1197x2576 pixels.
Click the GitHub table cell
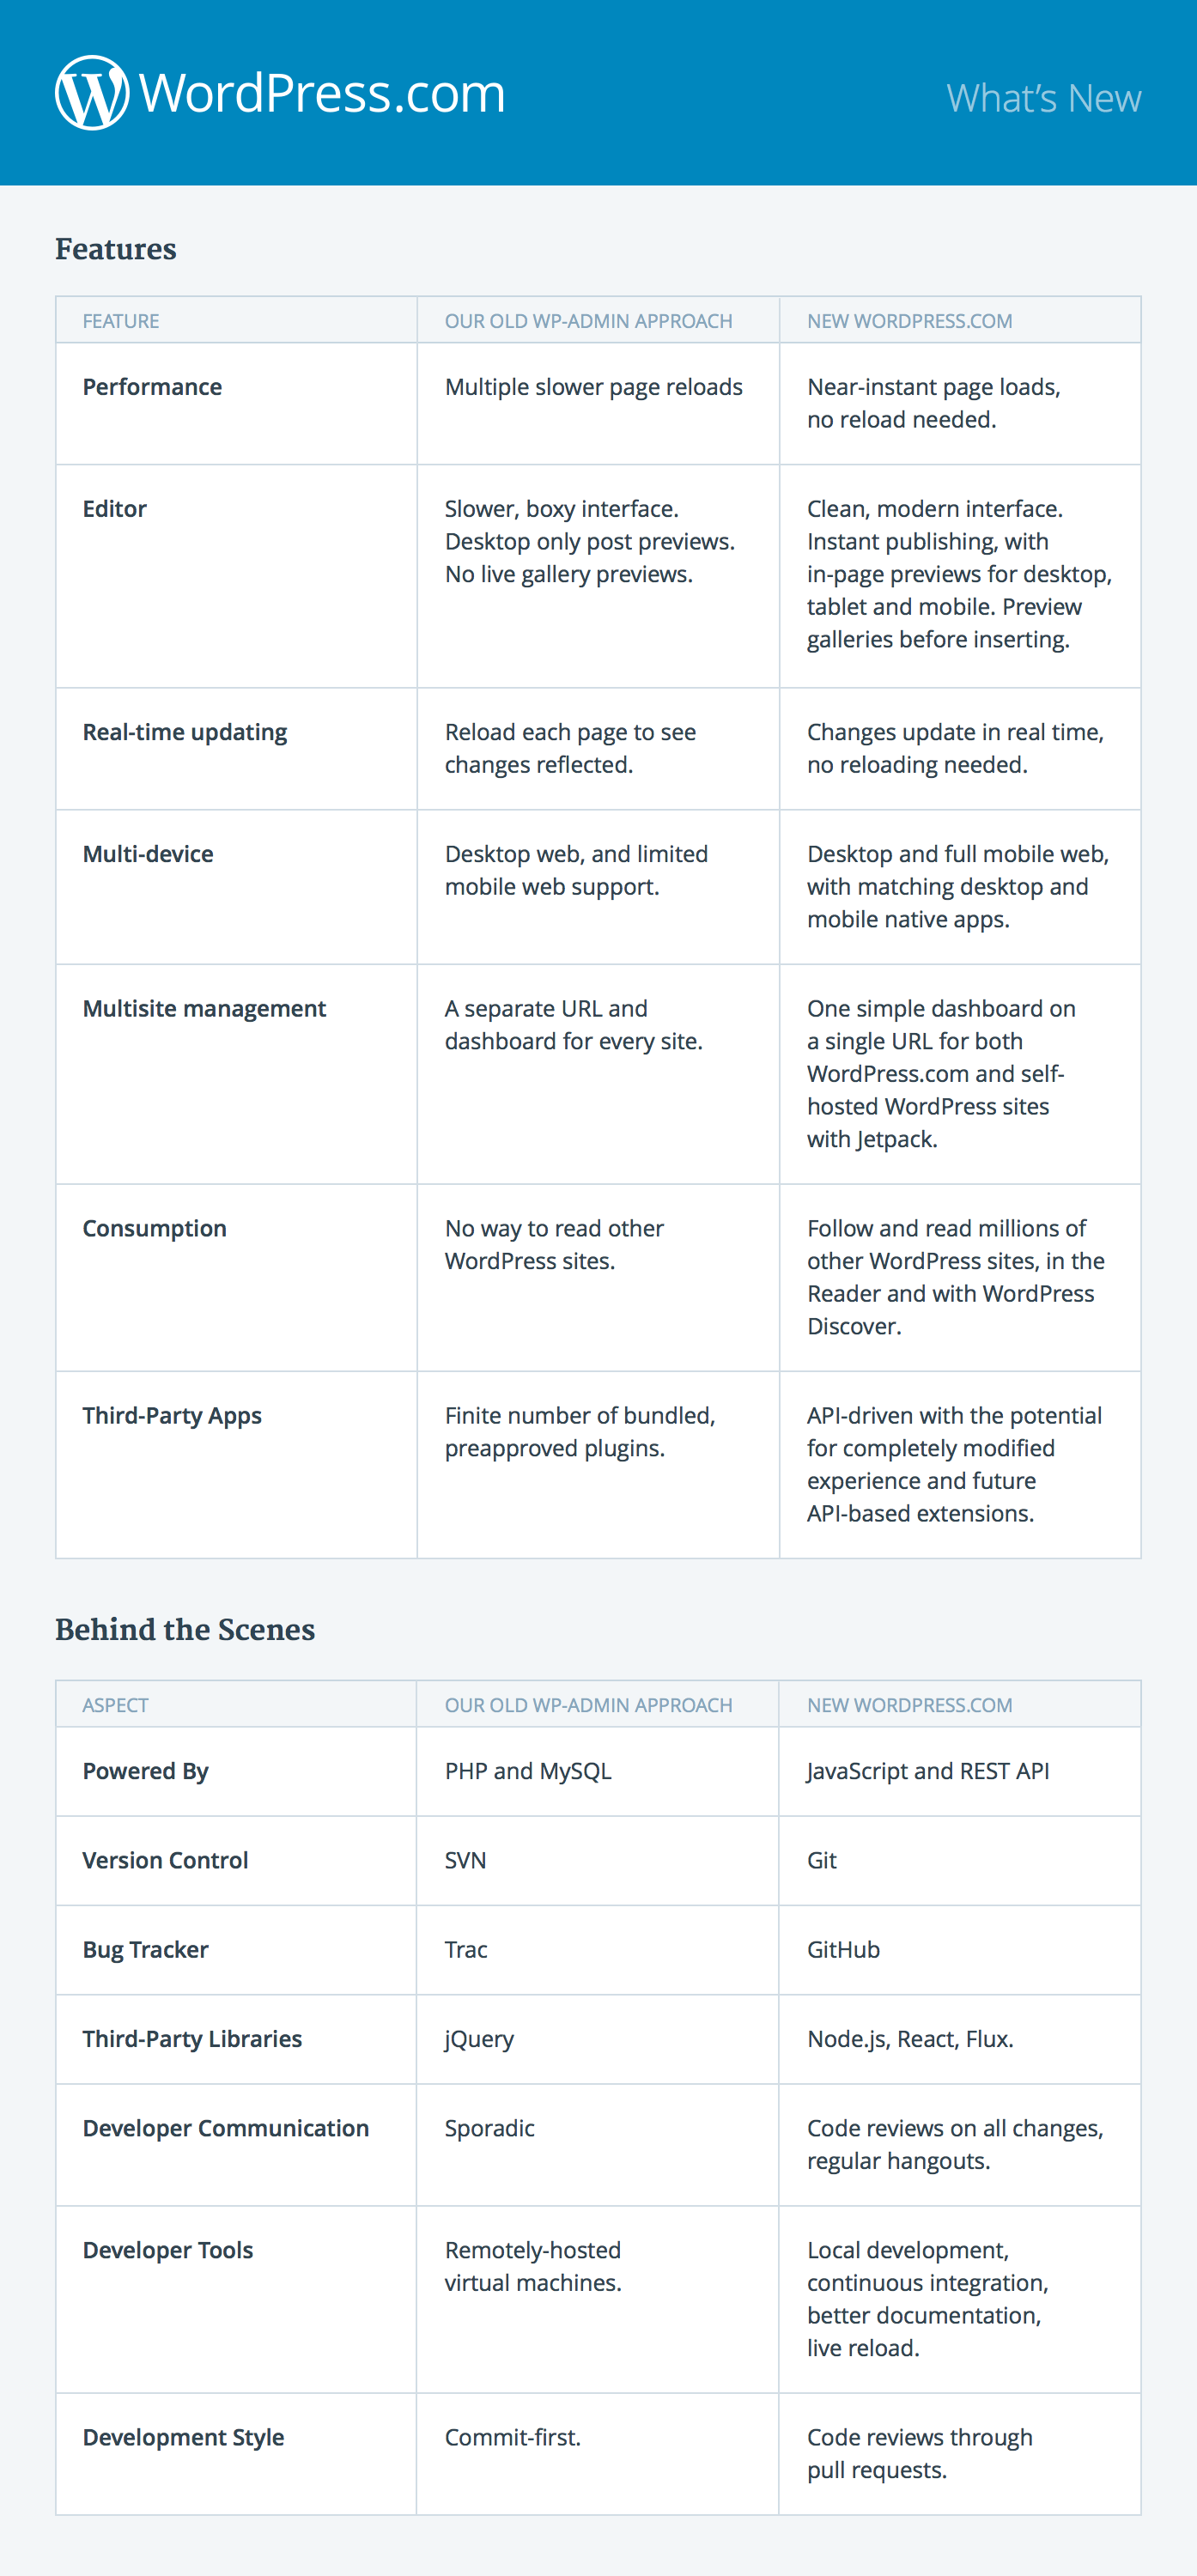843,1949
